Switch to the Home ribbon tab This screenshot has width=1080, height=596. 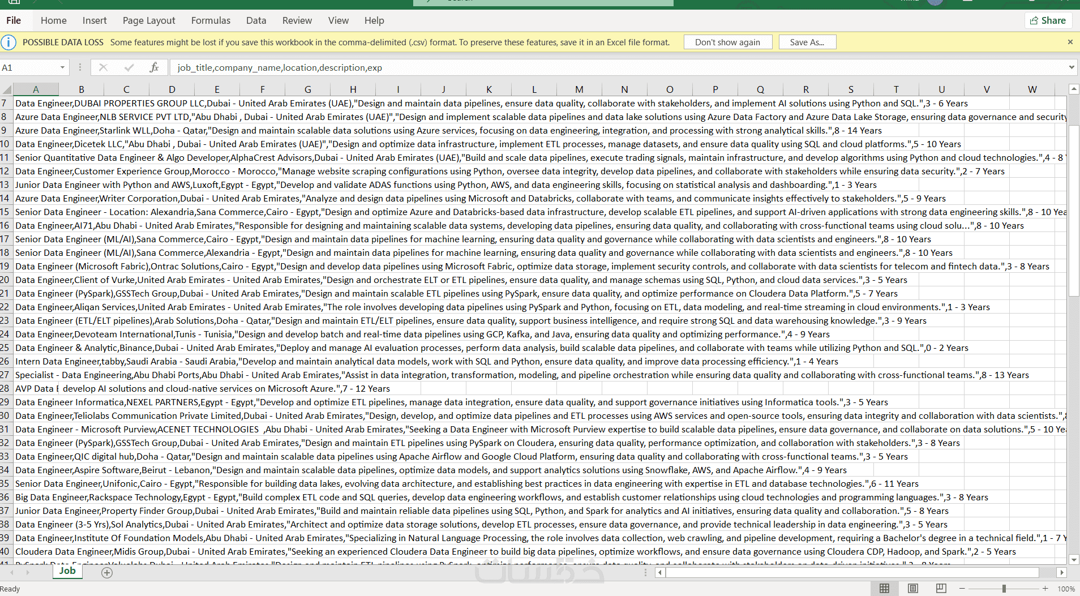54,20
